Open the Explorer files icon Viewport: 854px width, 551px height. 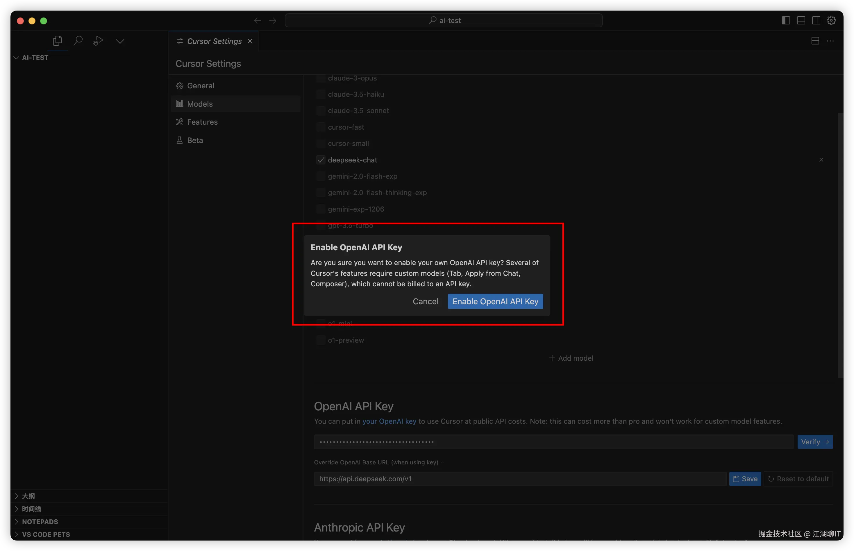57,41
